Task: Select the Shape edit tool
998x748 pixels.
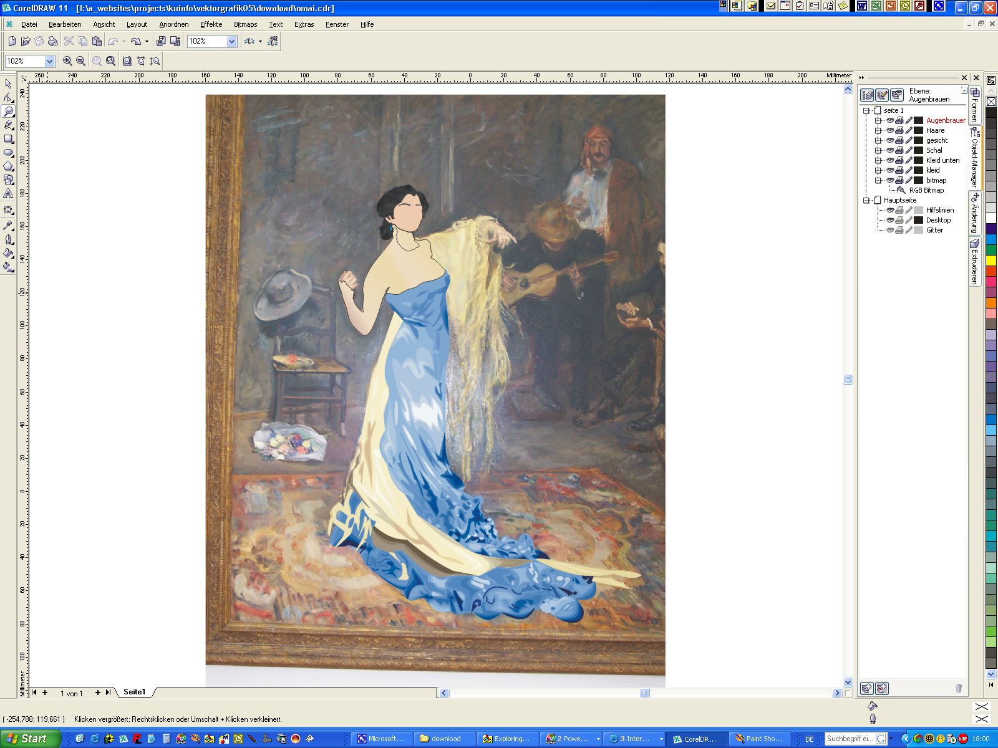Action: click(x=8, y=97)
